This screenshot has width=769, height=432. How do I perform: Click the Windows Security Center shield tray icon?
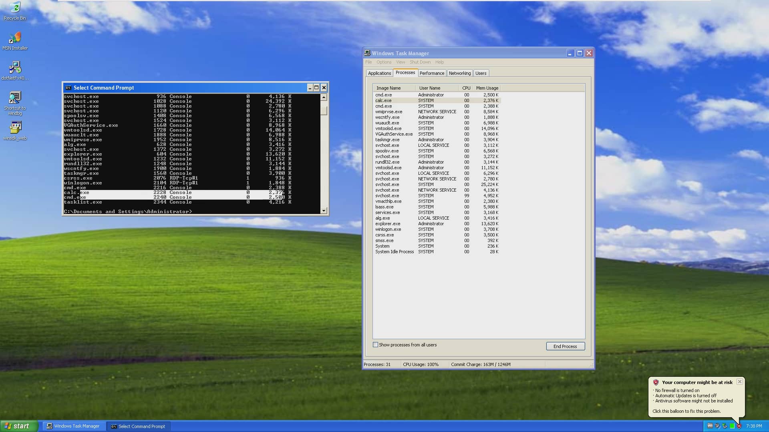click(x=739, y=426)
